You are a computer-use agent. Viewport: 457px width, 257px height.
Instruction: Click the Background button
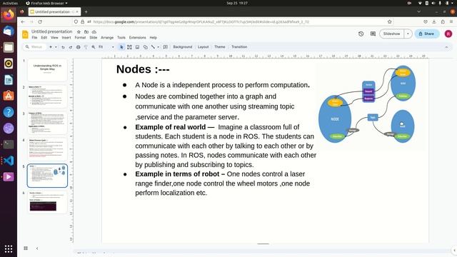click(183, 47)
